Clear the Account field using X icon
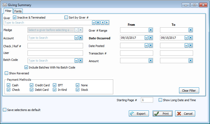 (x=81, y=38)
